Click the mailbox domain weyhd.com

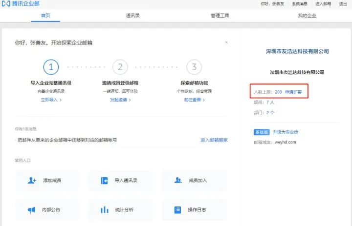(x=286, y=142)
